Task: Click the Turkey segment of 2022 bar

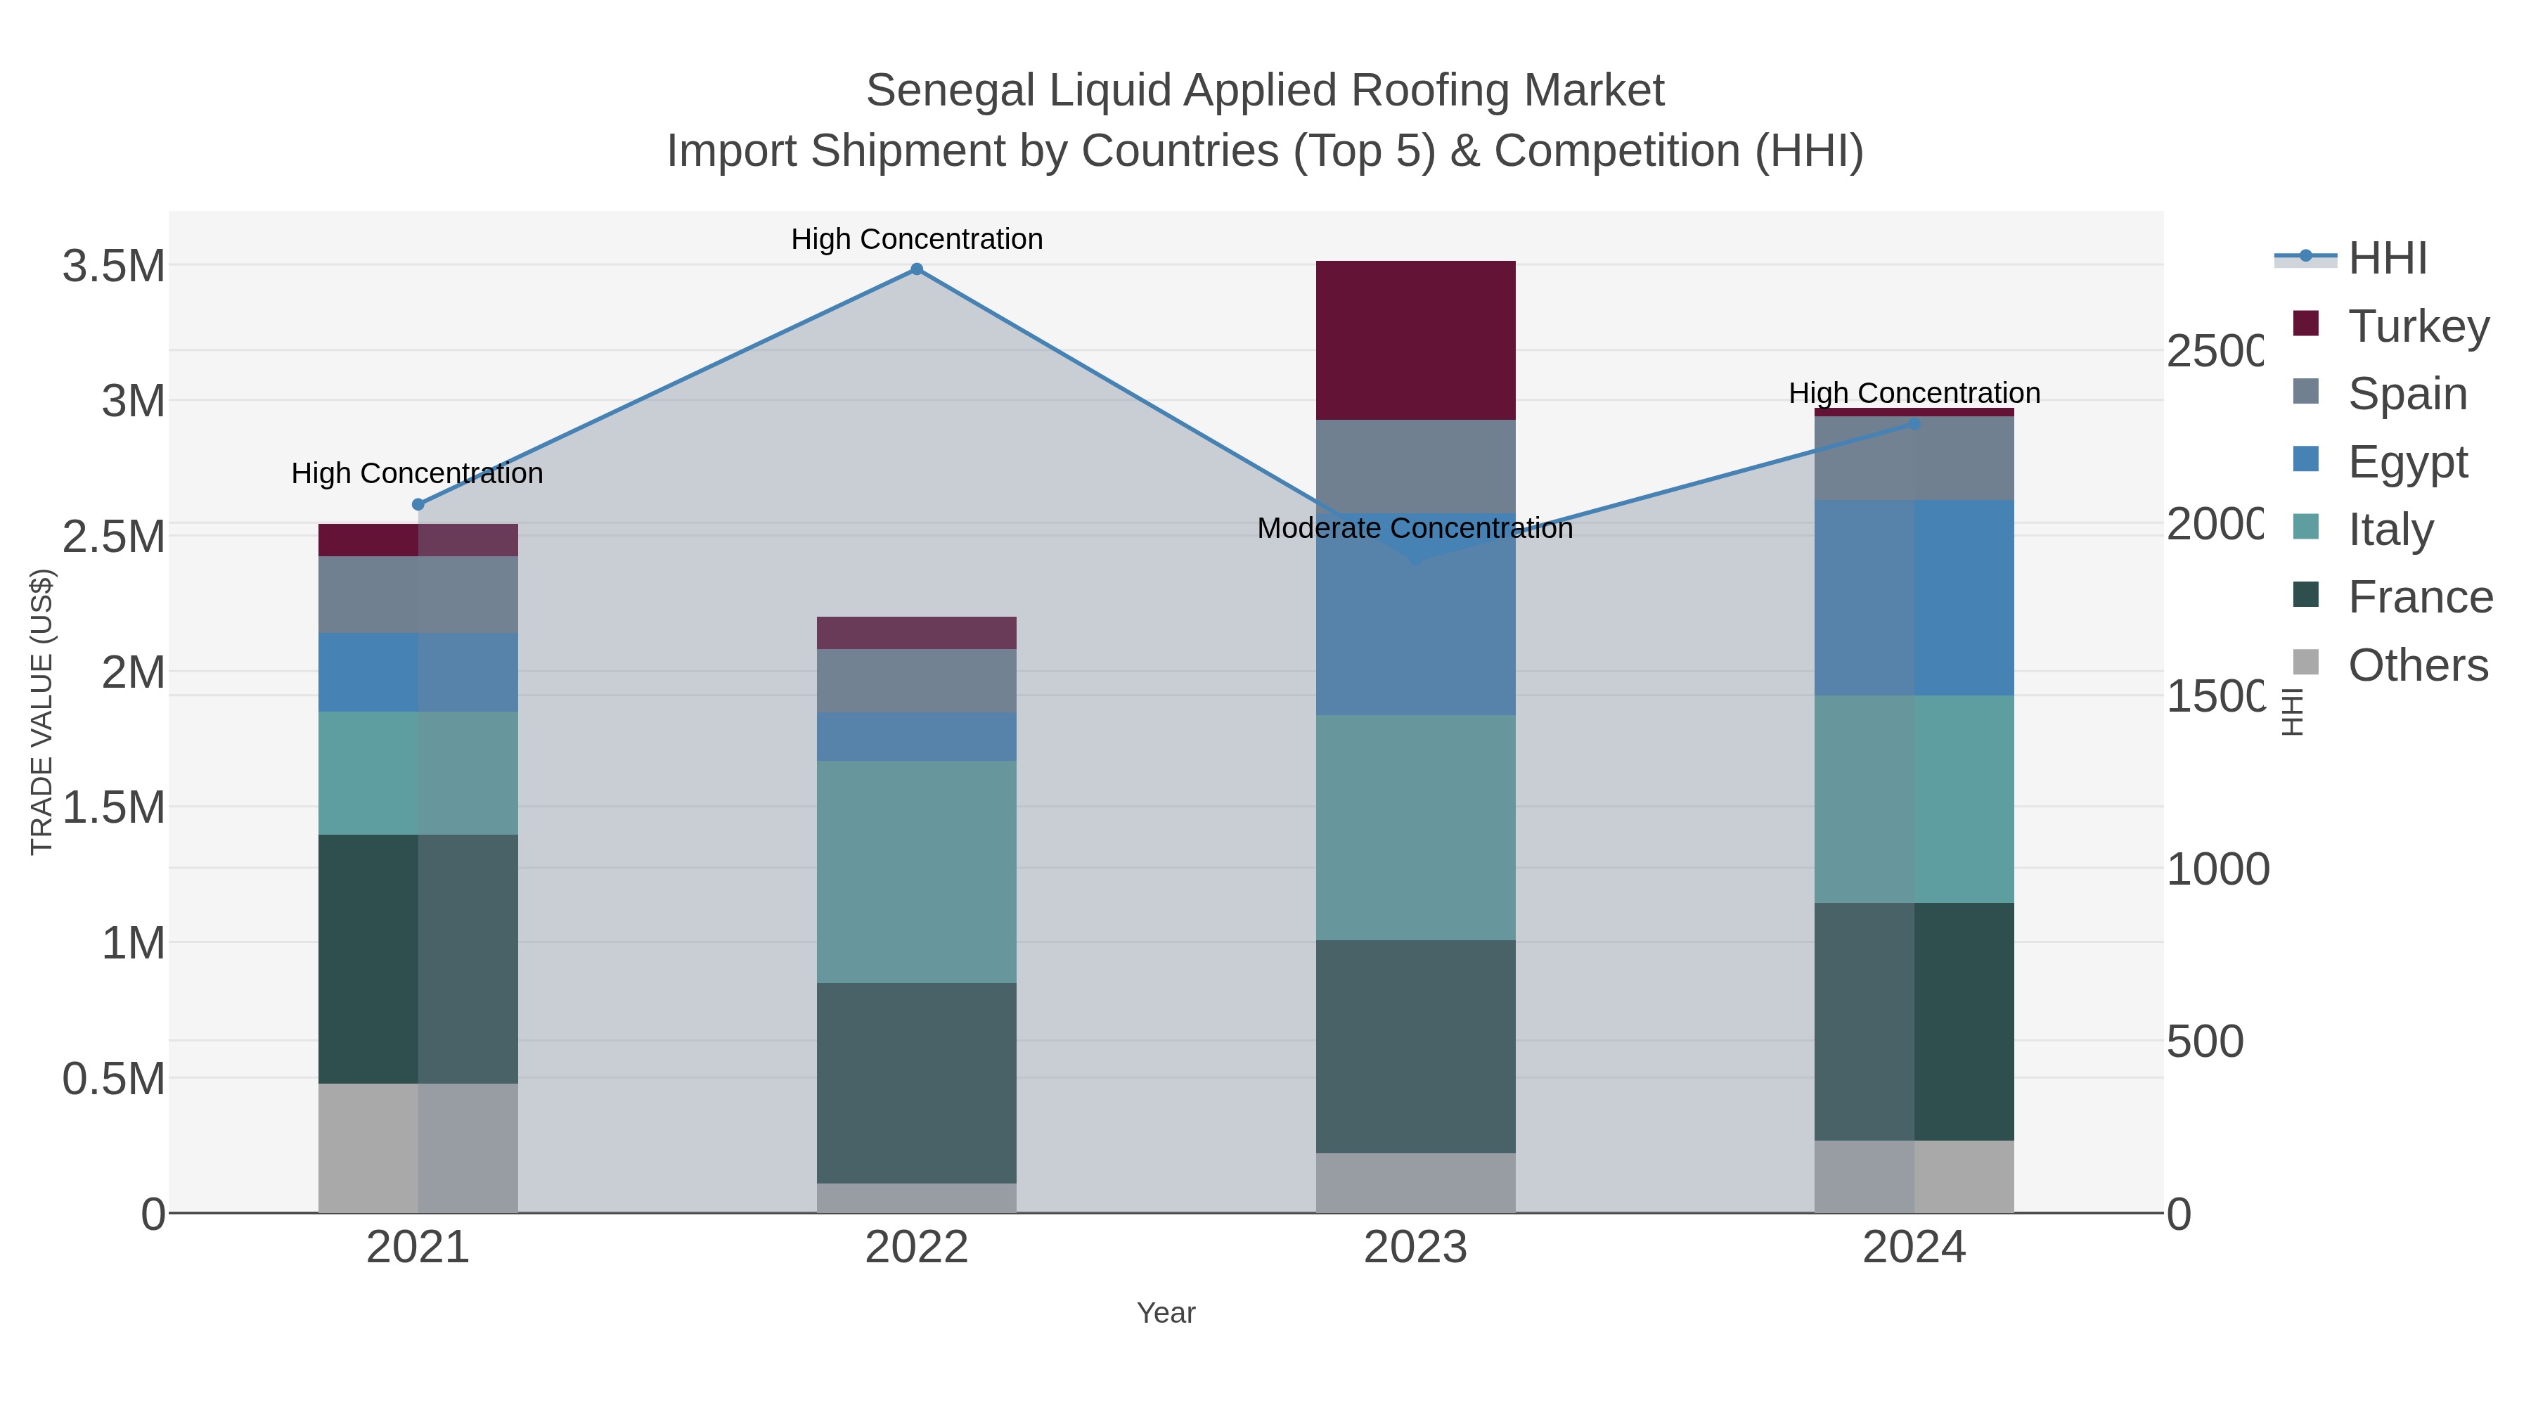Action: point(917,633)
